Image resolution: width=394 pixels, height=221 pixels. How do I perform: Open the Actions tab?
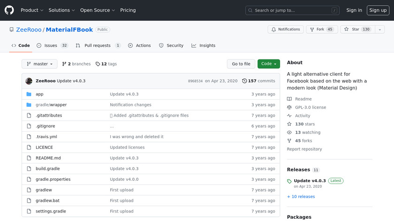(x=139, y=45)
